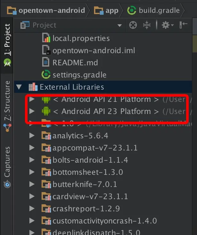
Task: Select opentown-android.iml file
Action: (x=94, y=51)
